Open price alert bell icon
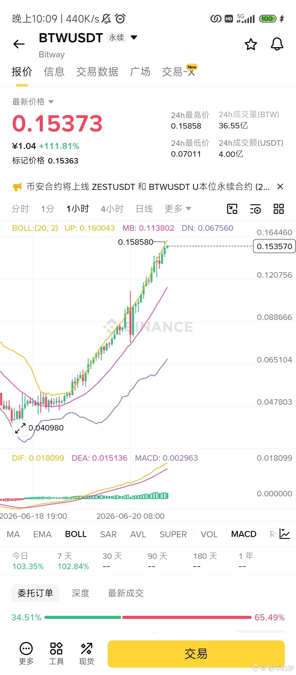 (277, 44)
